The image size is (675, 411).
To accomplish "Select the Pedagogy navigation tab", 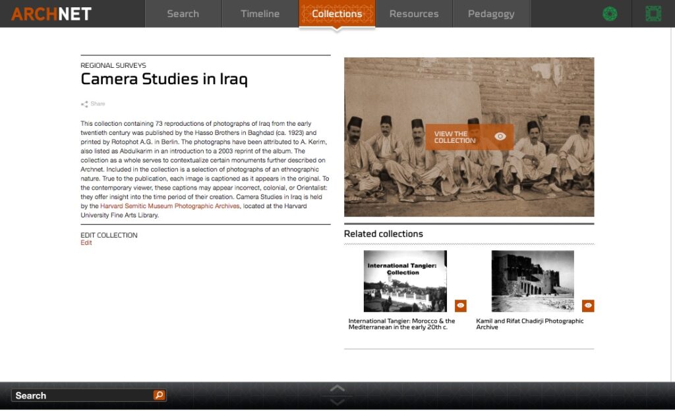I will click(491, 13).
